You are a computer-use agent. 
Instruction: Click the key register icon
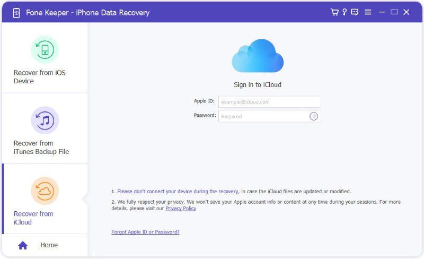(344, 12)
